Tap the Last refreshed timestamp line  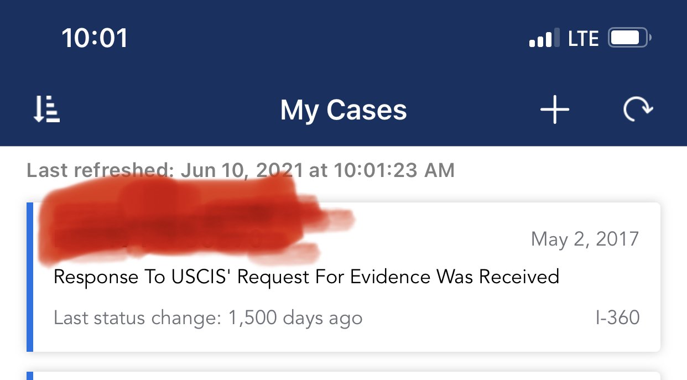point(241,170)
